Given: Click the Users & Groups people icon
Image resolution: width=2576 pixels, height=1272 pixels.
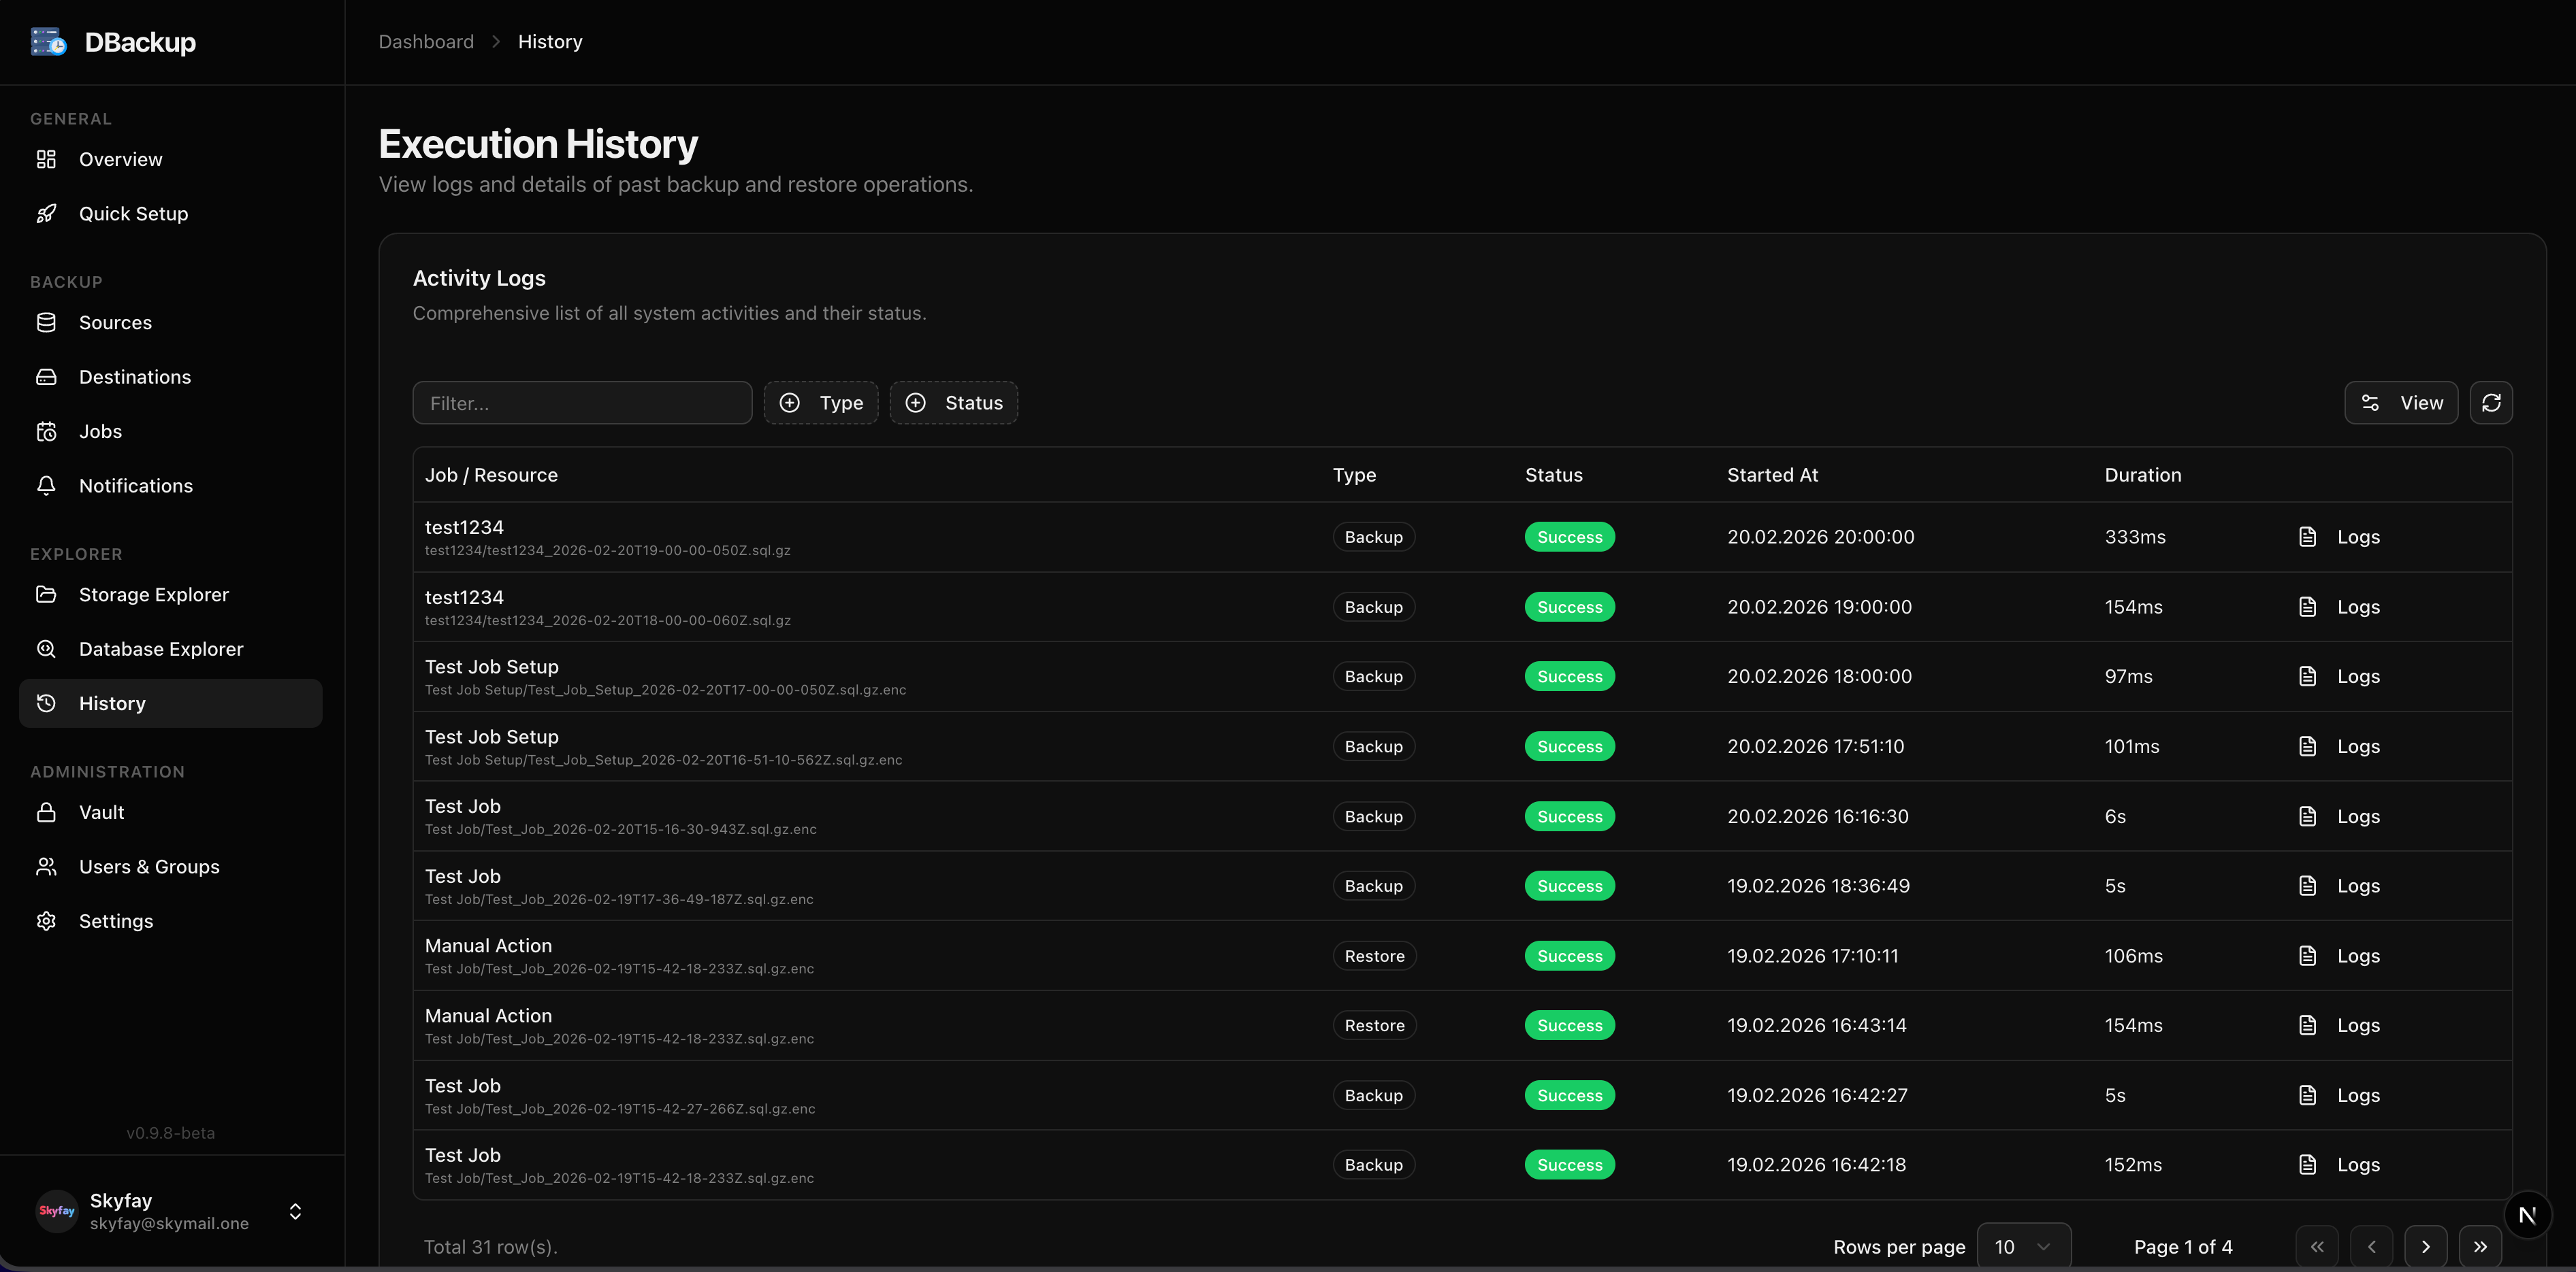Looking at the screenshot, I should [47, 867].
